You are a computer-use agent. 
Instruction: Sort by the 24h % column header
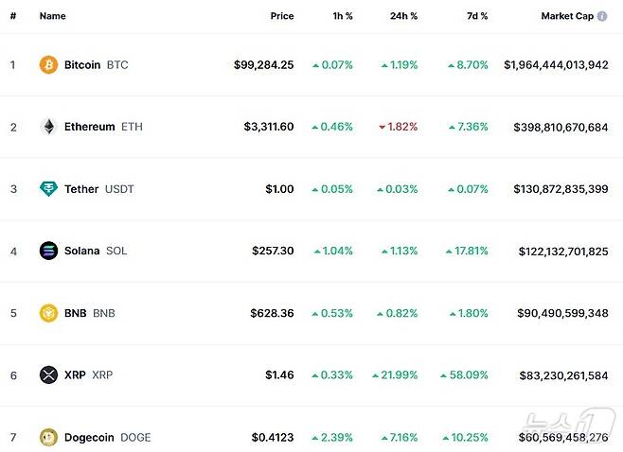(403, 16)
